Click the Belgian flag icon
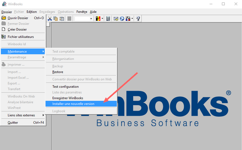Image resolution: width=242 pixels, height=150 pixels. click(x=98, y=18)
